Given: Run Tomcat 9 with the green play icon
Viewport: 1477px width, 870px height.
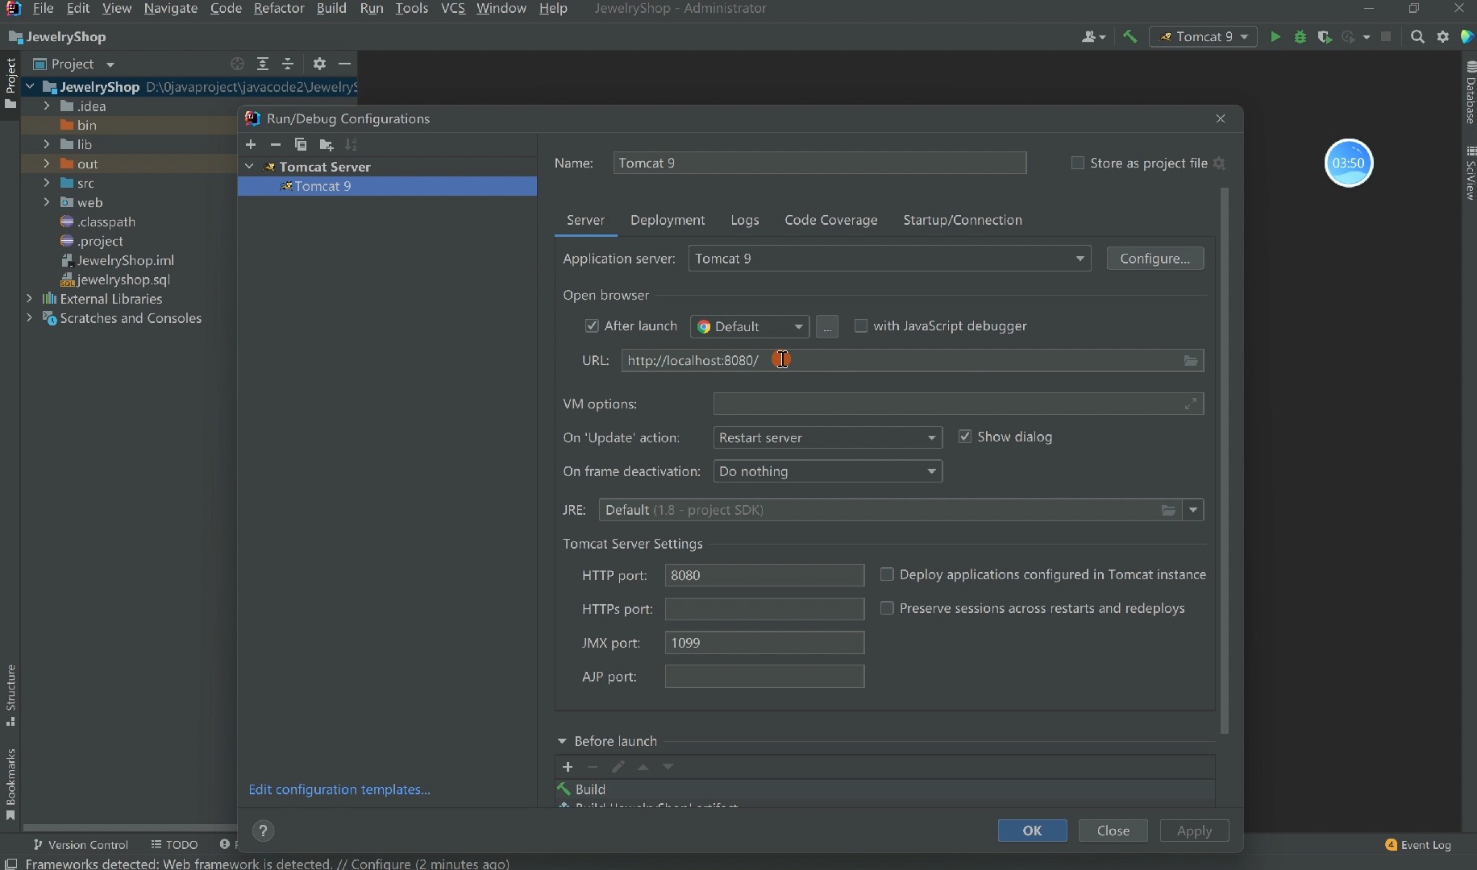Looking at the screenshot, I should pyautogui.click(x=1275, y=36).
